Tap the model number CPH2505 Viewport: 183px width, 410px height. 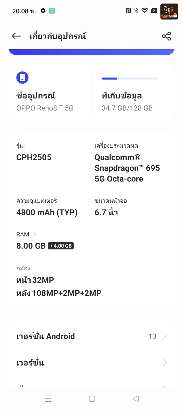[34, 157]
